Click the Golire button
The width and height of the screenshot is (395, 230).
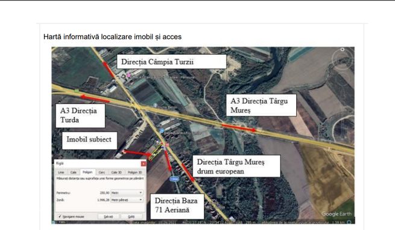pyautogui.click(x=131, y=216)
